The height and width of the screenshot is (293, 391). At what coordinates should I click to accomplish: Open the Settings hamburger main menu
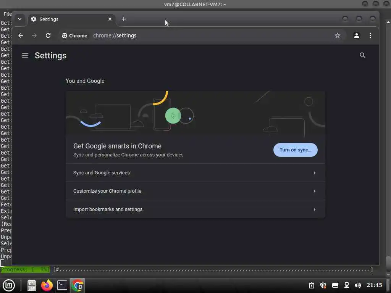[25, 55]
